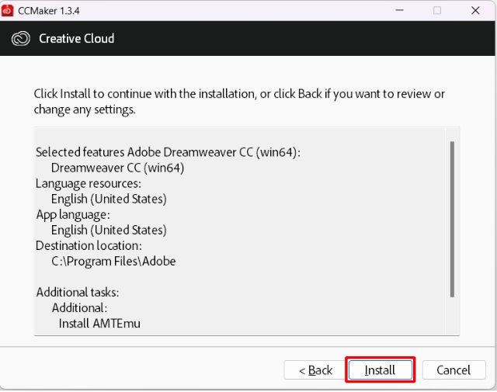Screen dimensions: 497x392
Task: Click the greyed-out maximize button
Action: 437,10
